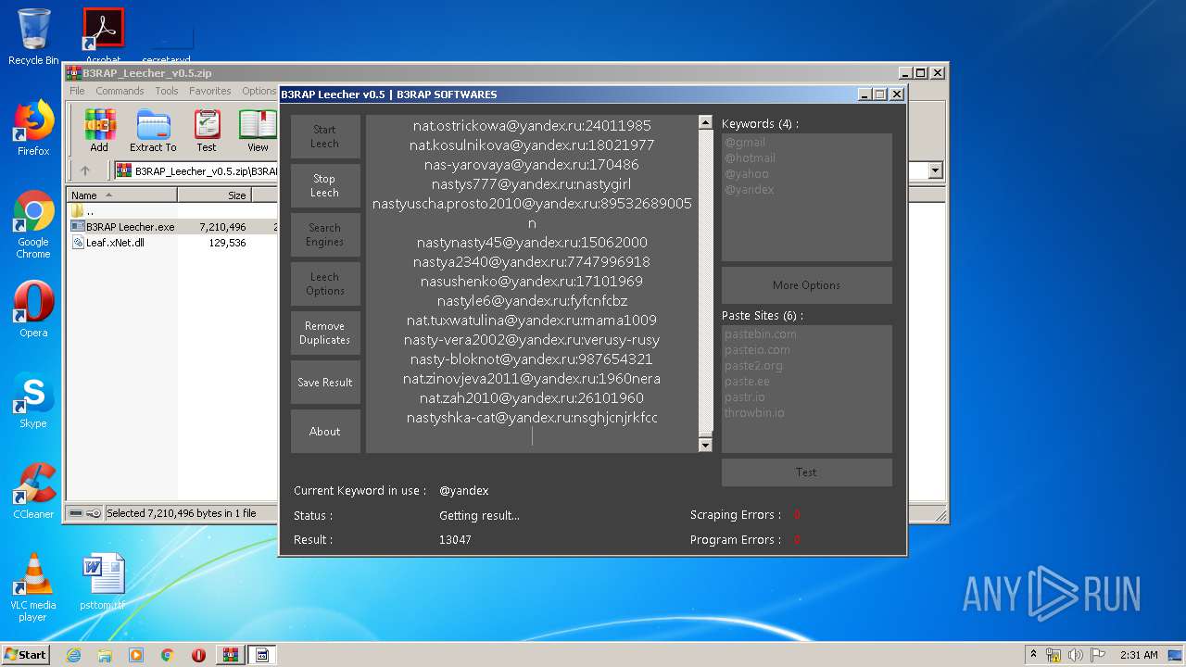Open the Start menu
This screenshot has width=1186, height=667.
tap(26, 655)
